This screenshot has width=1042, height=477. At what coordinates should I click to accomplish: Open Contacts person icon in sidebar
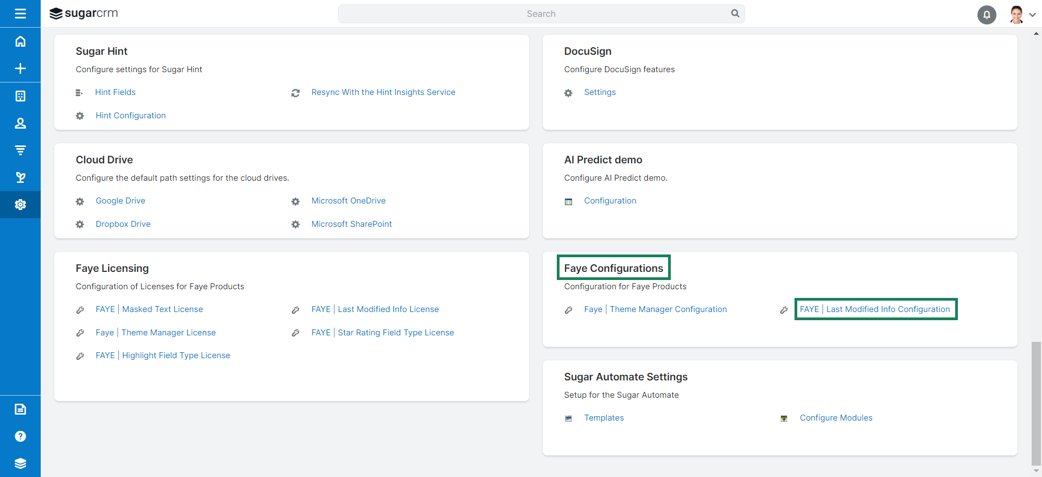pos(20,123)
